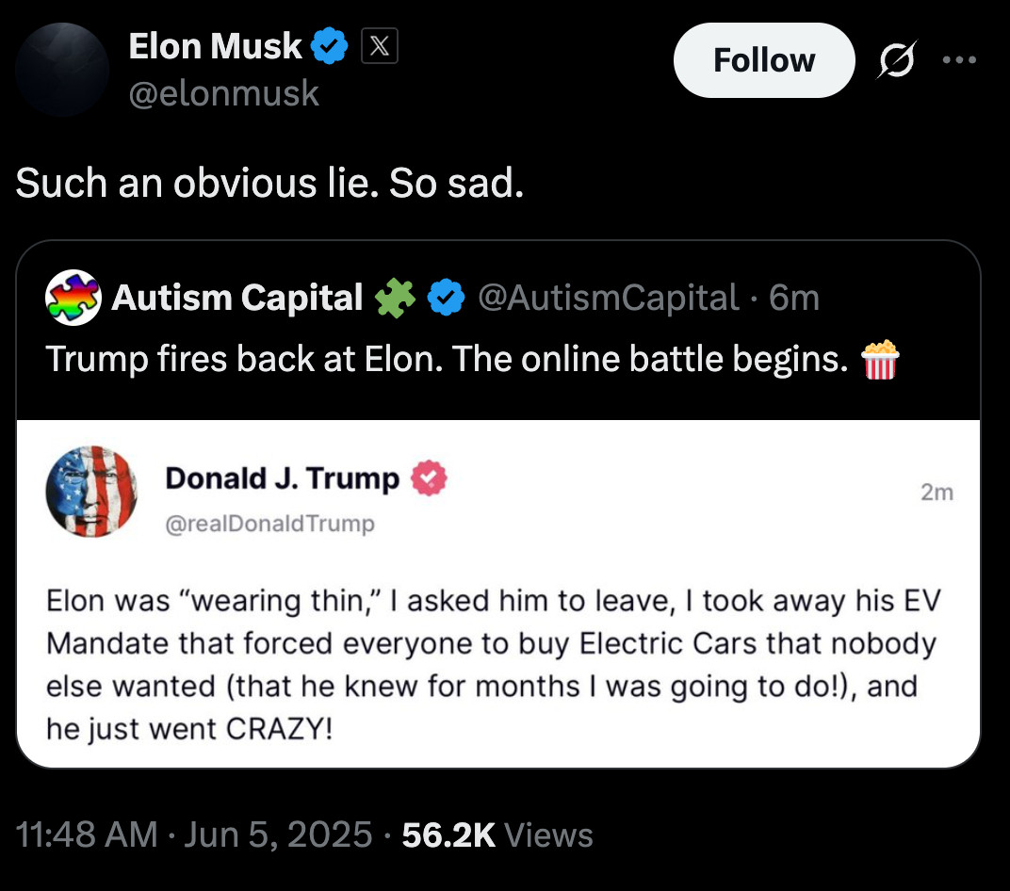Click Donald J. Trump's flag avatar
This screenshot has height=891, width=1010.
[91, 492]
